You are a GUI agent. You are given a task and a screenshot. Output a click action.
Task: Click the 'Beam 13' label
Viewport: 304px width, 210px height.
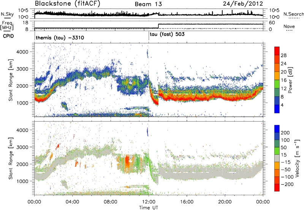pos(148,4)
